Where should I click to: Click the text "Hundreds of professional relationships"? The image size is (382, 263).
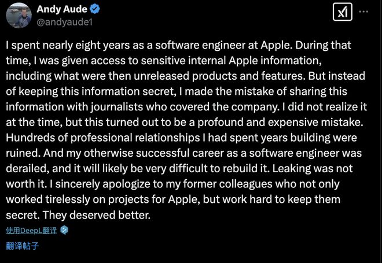(103, 138)
